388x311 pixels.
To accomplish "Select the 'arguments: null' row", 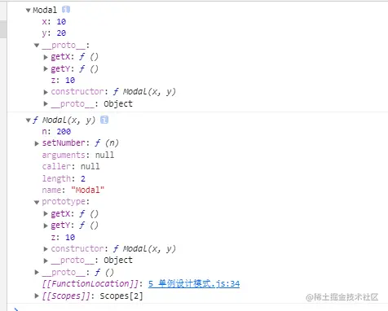I will pyautogui.click(x=78, y=155).
